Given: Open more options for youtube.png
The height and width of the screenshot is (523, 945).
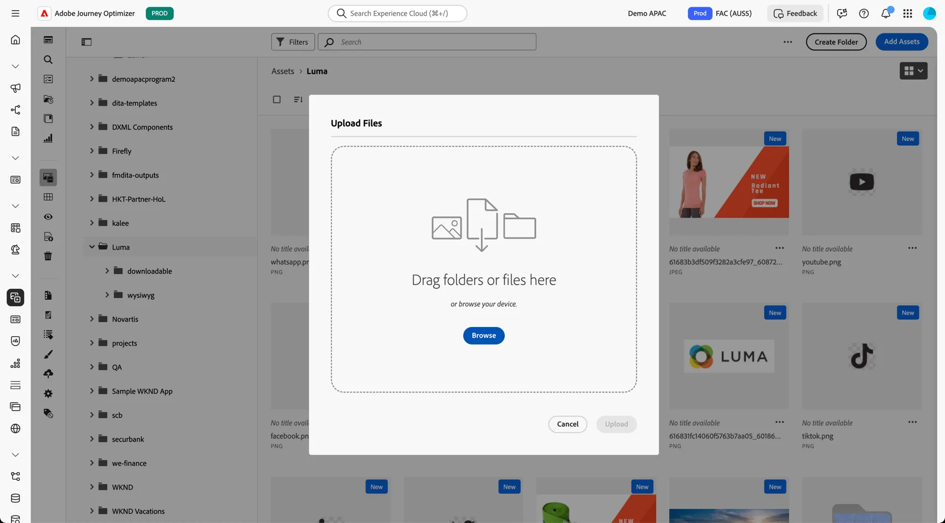Looking at the screenshot, I should (x=912, y=248).
